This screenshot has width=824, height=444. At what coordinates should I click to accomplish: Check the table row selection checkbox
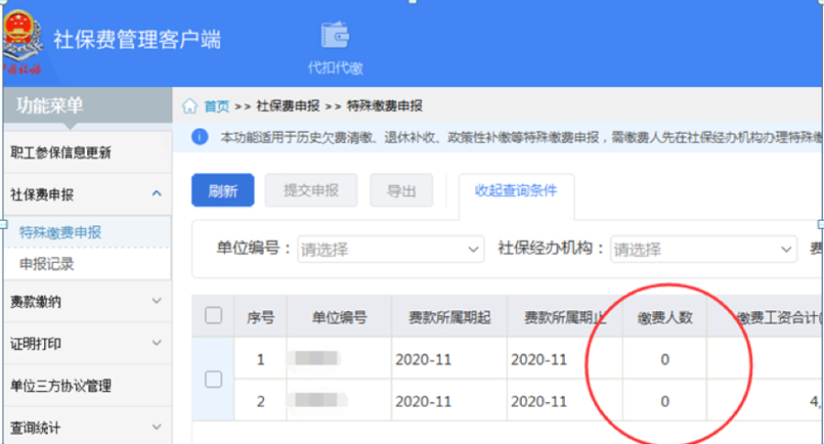[213, 379]
